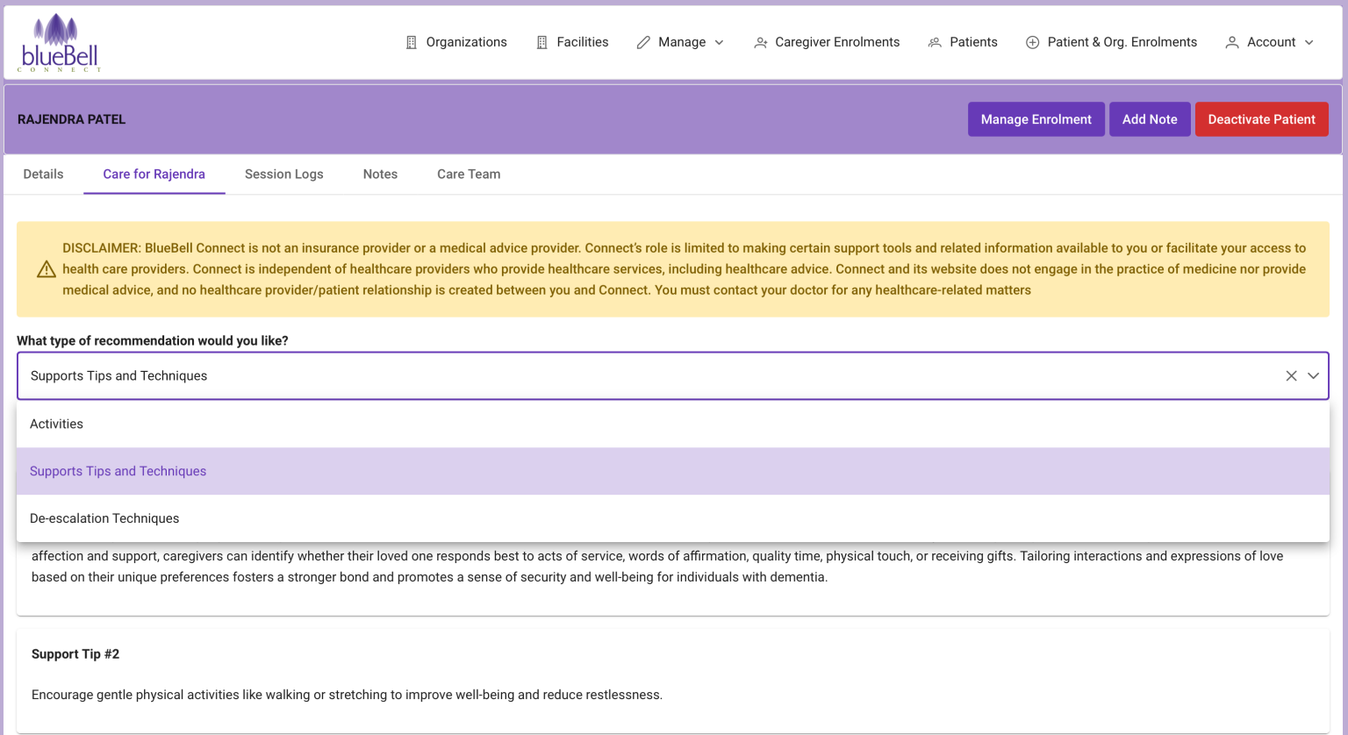The width and height of the screenshot is (1348, 735).
Task: Click the Patient & Org. Enrolments plus icon
Action: [1032, 42]
